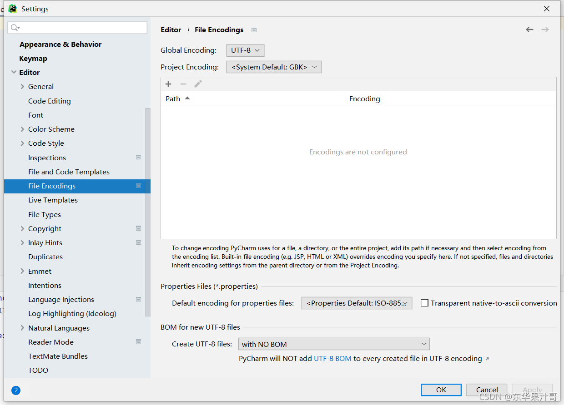Open the Live Templates page
The height and width of the screenshot is (405, 564).
click(x=53, y=200)
